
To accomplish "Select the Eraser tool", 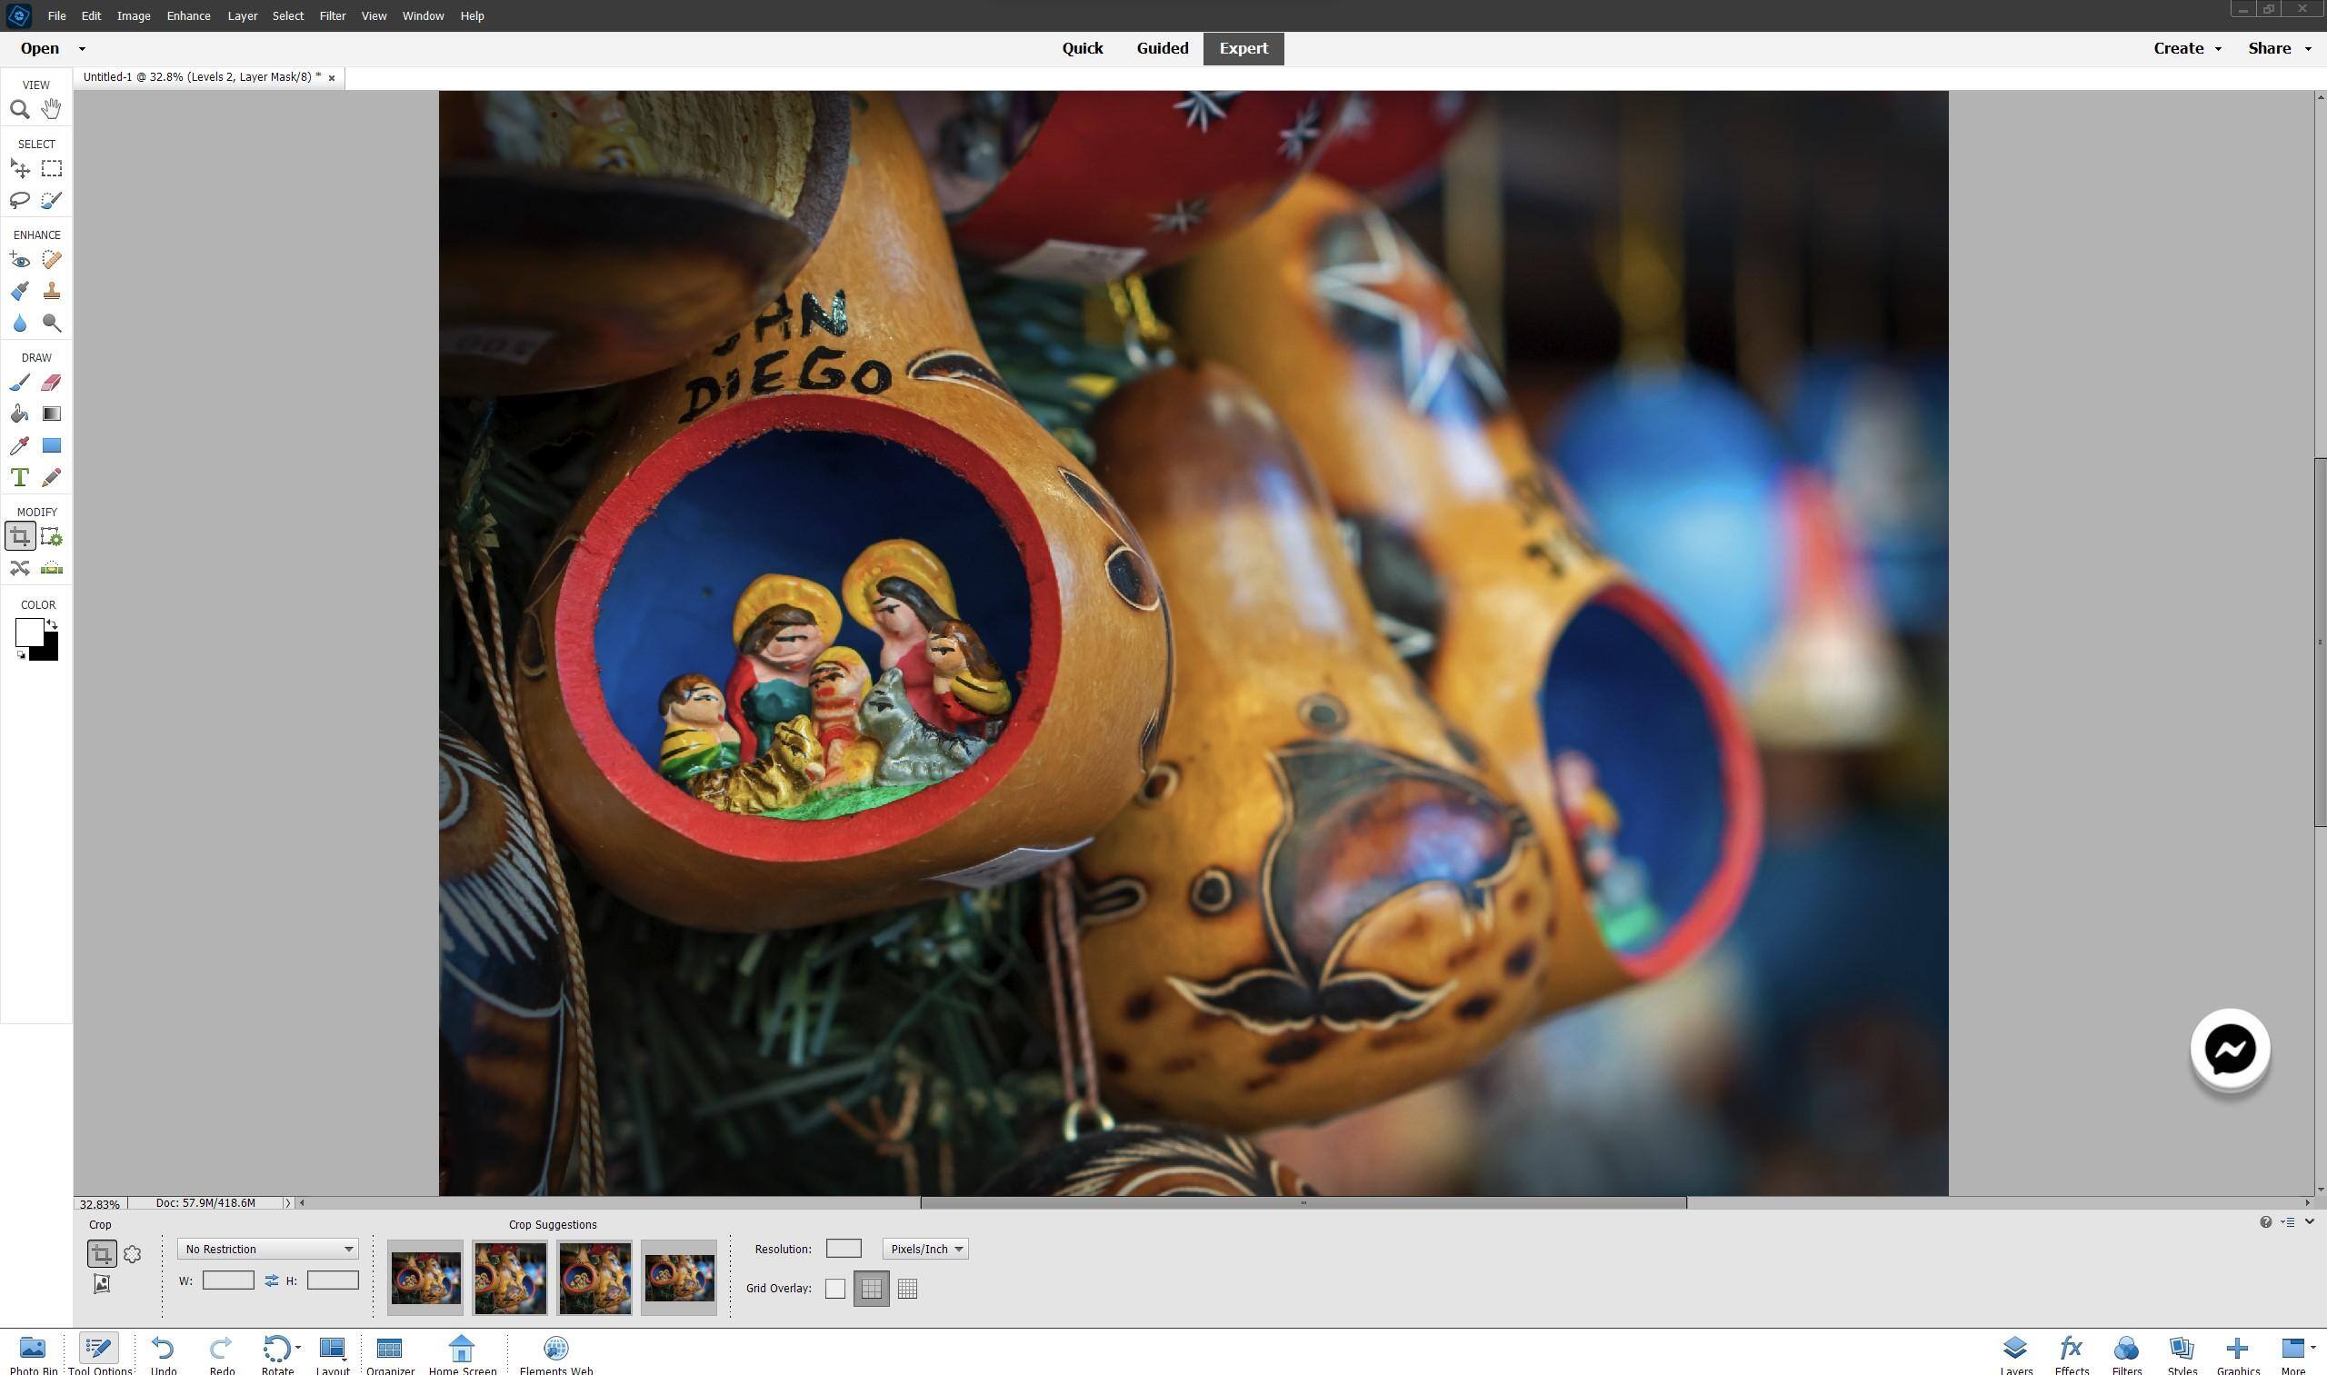I will tap(51, 383).
